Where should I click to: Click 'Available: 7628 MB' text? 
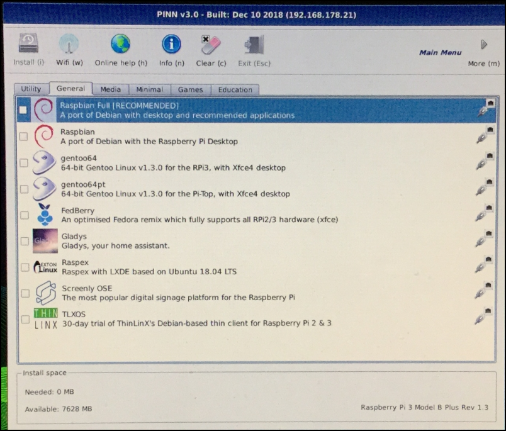59,409
